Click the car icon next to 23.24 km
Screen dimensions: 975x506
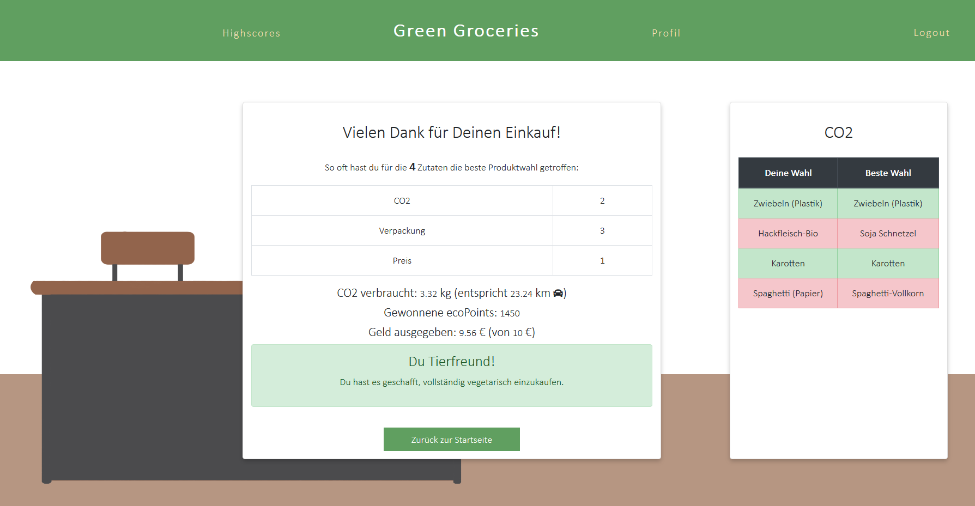pyautogui.click(x=558, y=293)
